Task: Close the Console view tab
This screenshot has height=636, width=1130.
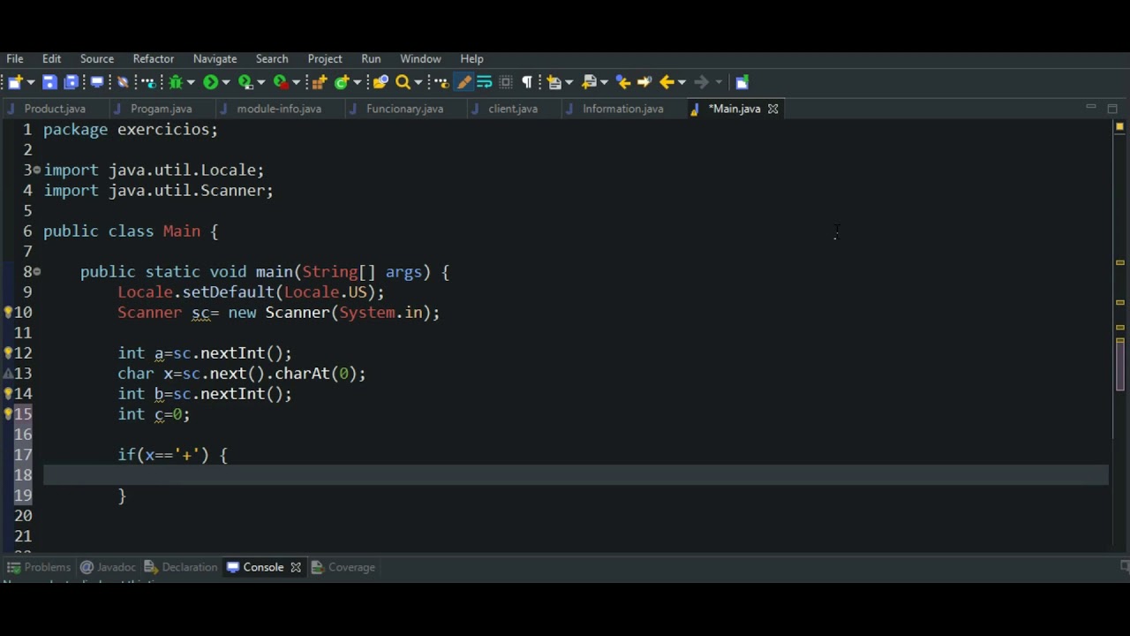Action: pos(296,567)
